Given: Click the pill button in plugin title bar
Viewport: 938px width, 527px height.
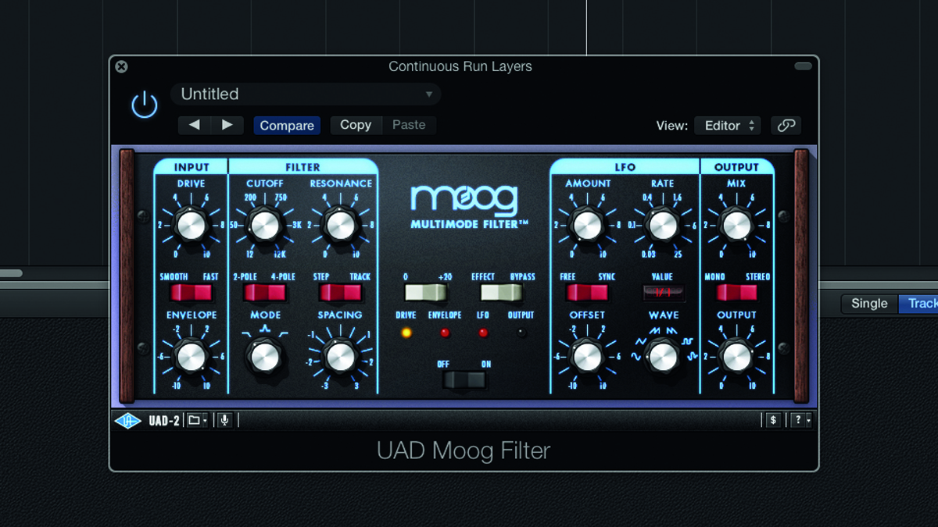Looking at the screenshot, I should [803, 66].
